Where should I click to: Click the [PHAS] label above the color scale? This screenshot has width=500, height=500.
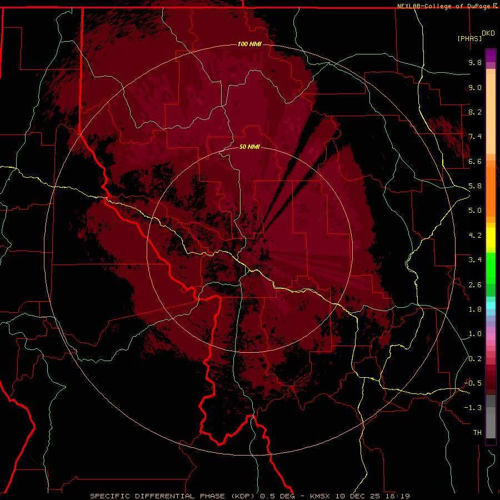click(469, 38)
